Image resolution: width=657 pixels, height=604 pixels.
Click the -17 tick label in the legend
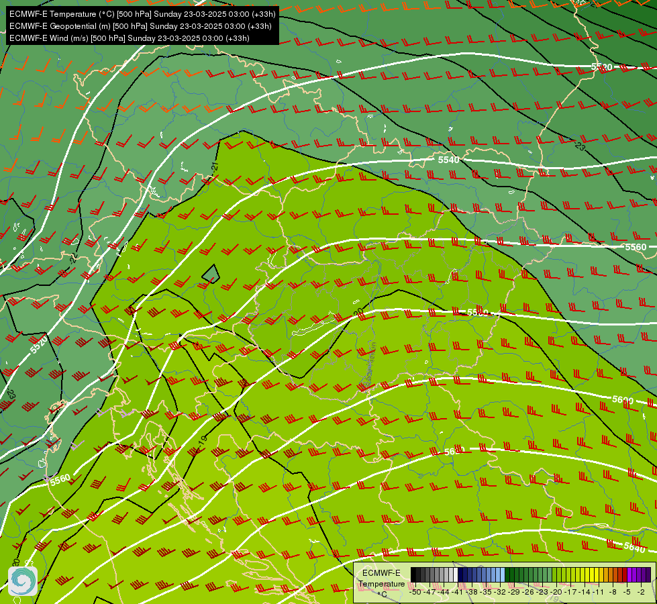coord(570,592)
